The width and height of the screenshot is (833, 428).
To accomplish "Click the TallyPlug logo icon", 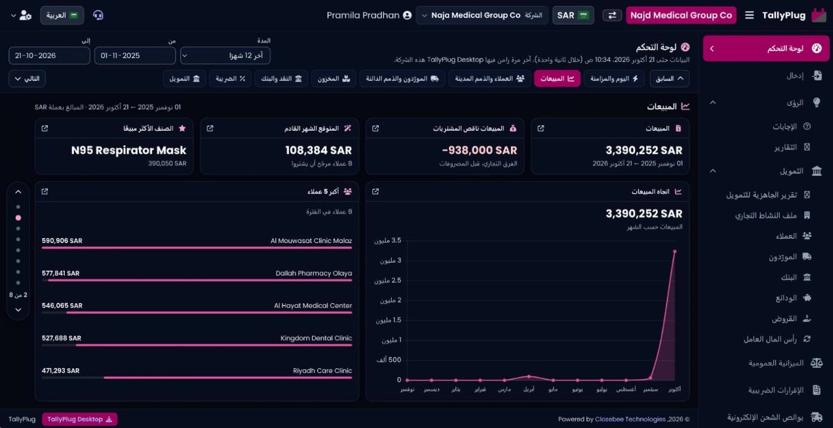I will tap(819, 16).
